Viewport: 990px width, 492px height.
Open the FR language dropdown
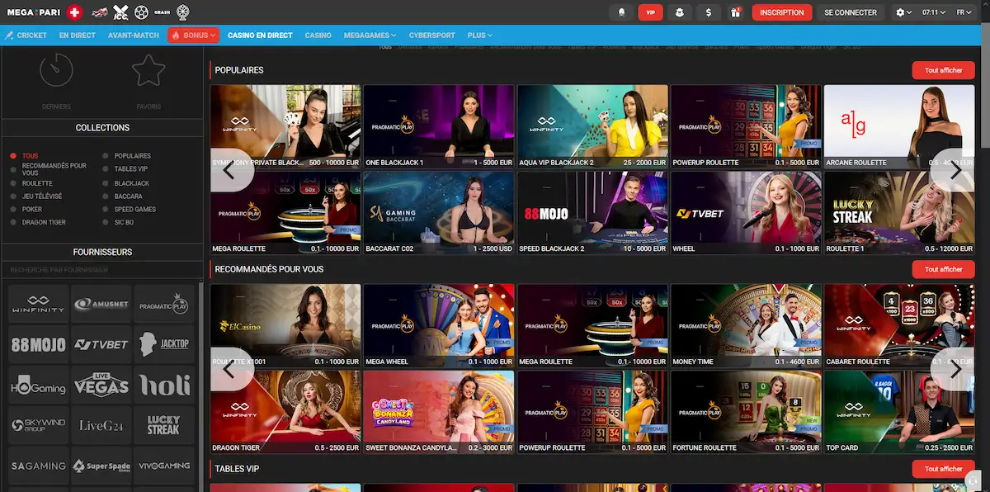[x=964, y=12]
